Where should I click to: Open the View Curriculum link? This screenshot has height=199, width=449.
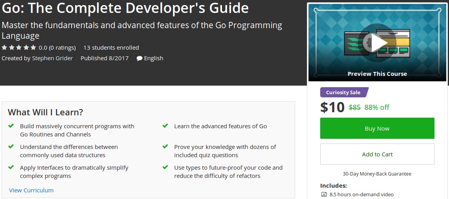pyautogui.click(x=31, y=190)
